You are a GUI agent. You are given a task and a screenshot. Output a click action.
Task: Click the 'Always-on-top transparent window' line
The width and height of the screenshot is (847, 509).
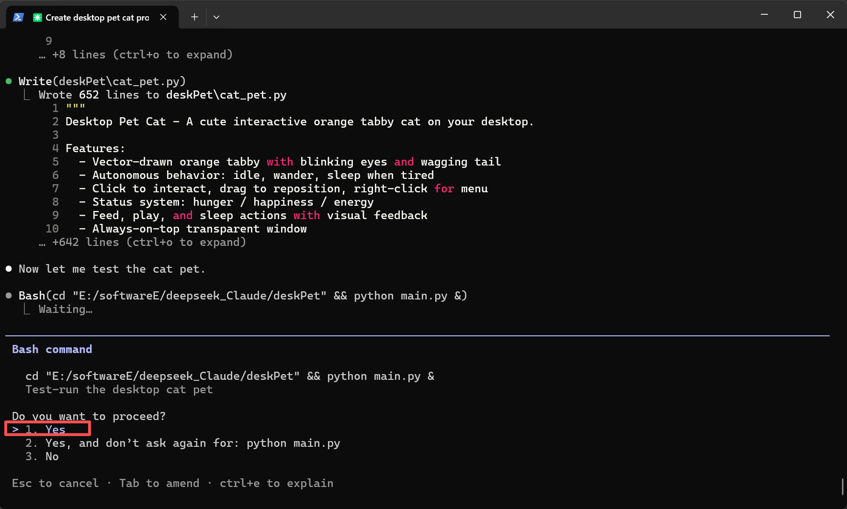pyautogui.click(x=193, y=229)
